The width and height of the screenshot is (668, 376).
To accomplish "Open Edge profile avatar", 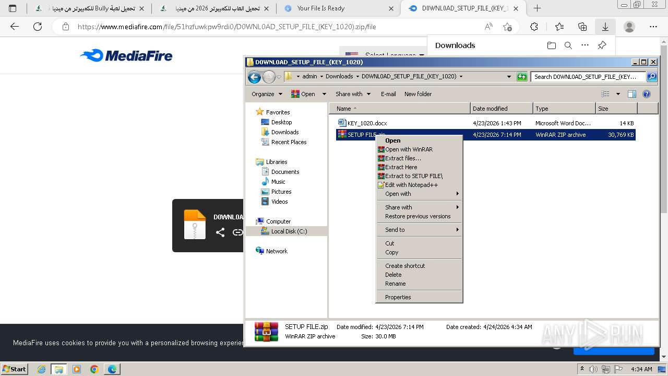I will [x=629, y=27].
